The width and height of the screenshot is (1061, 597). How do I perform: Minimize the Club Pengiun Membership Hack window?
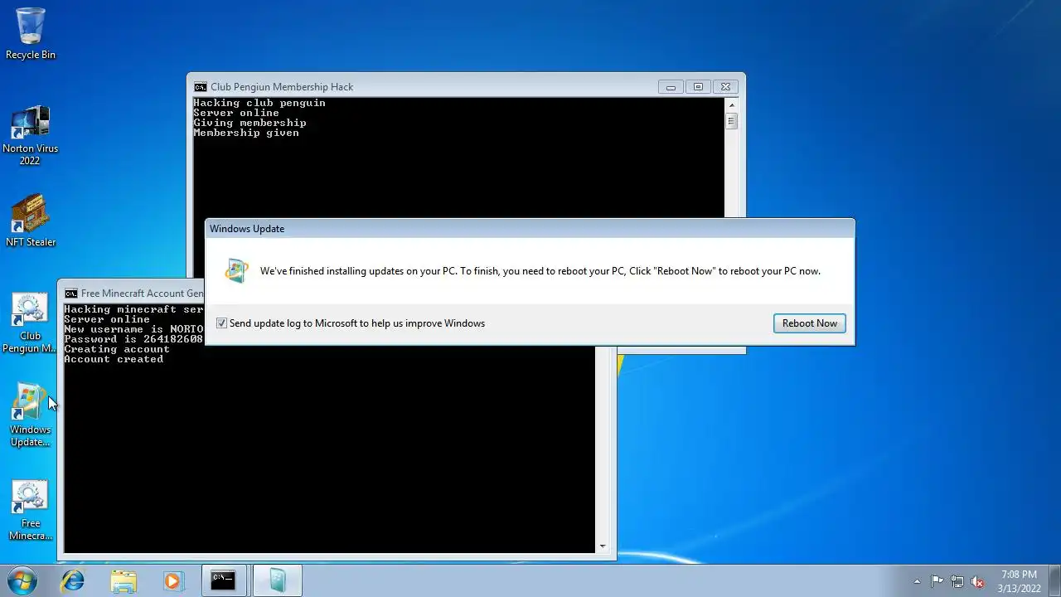click(x=671, y=87)
